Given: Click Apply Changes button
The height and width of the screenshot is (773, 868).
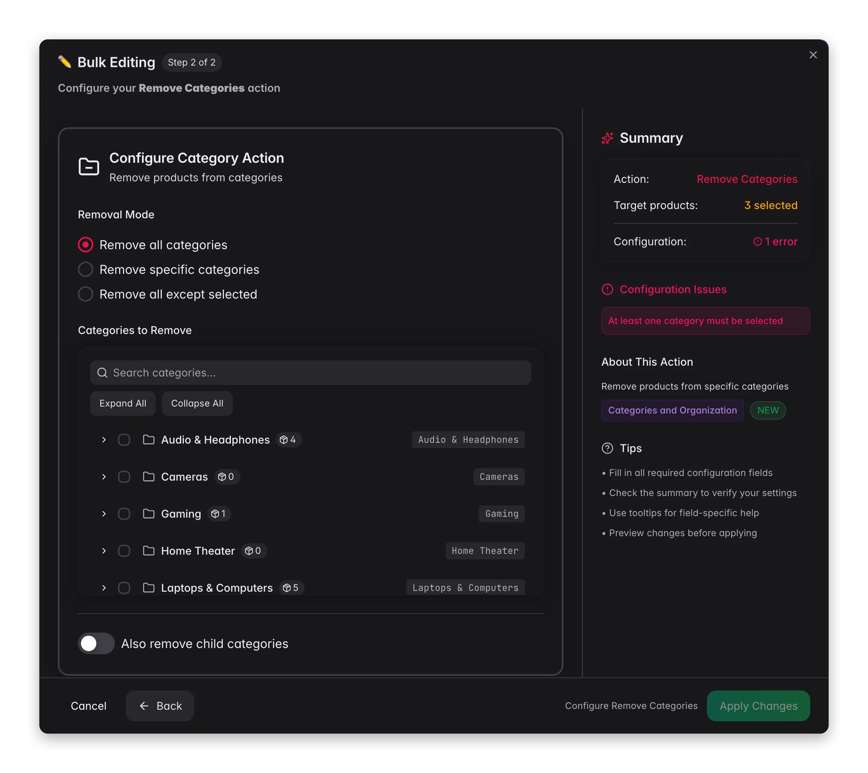Looking at the screenshot, I should 758,705.
